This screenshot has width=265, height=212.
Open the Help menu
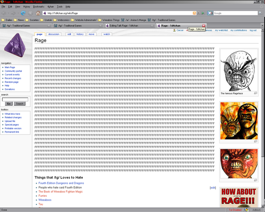(68, 7)
